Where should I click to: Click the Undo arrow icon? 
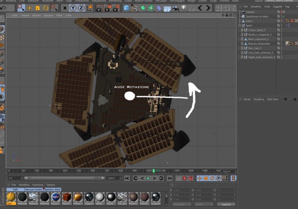point(3,8)
